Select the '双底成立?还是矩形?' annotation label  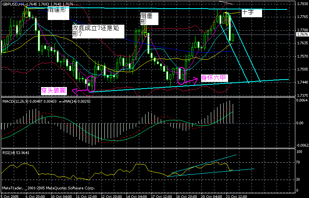click(x=98, y=31)
